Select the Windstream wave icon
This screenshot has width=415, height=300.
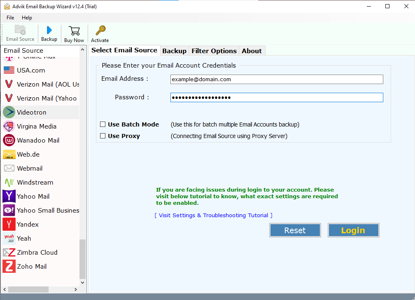pos(9,182)
